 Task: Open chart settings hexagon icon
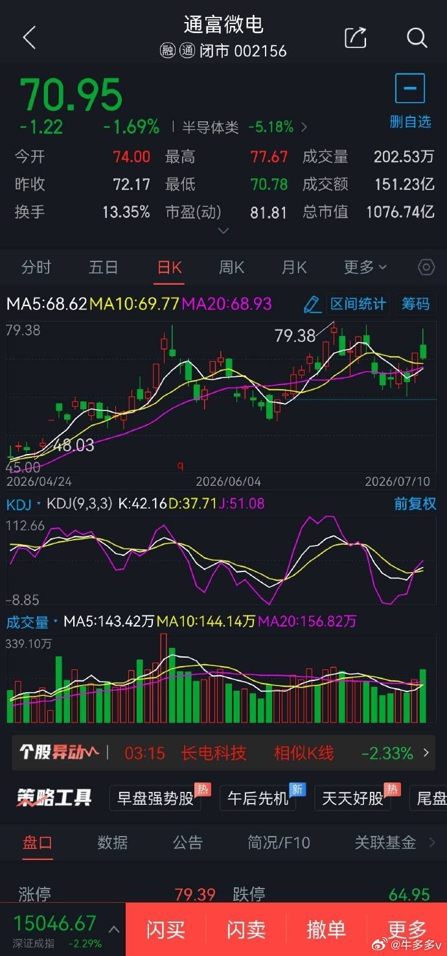pyautogui.click(x=426, y=267)
